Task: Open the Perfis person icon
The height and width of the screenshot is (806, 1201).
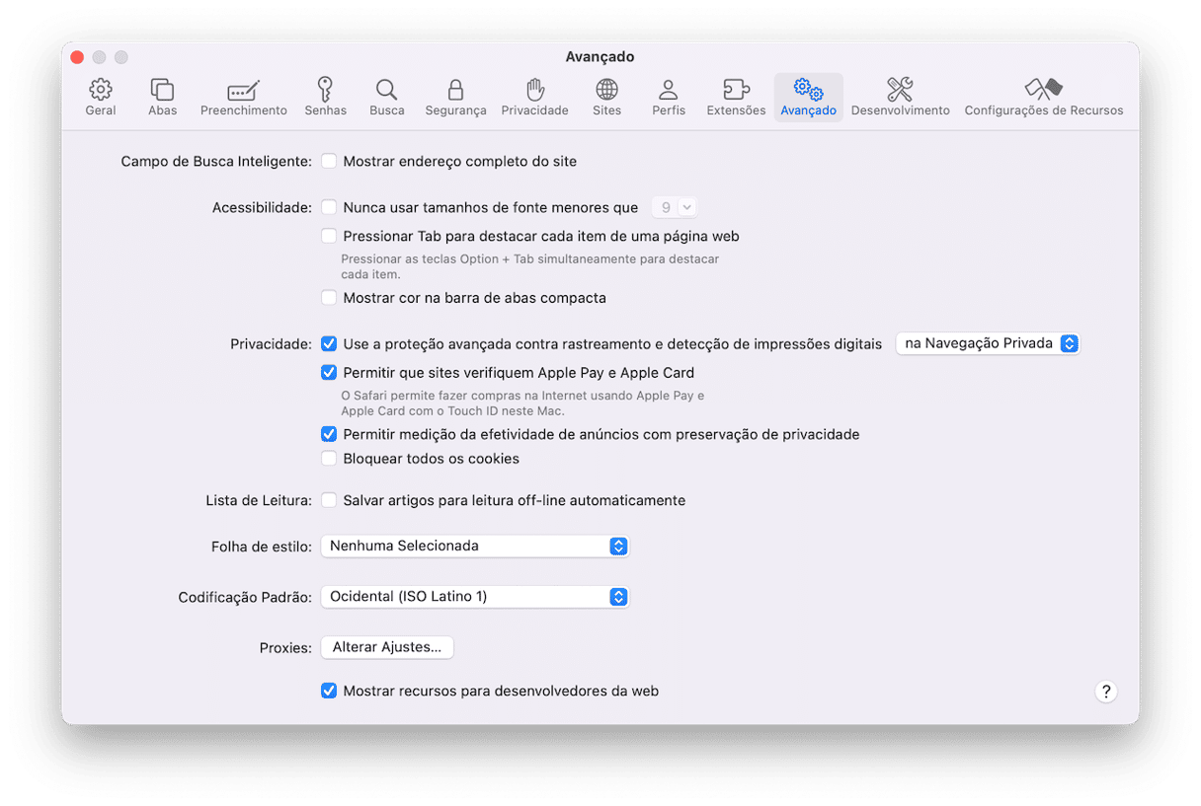Action: pyautogui.click(x=669, y=90)
